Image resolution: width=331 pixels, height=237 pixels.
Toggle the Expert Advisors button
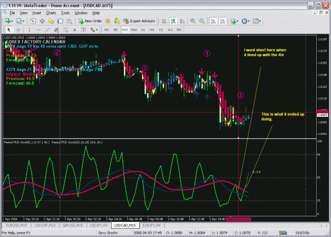coord(139,21)
